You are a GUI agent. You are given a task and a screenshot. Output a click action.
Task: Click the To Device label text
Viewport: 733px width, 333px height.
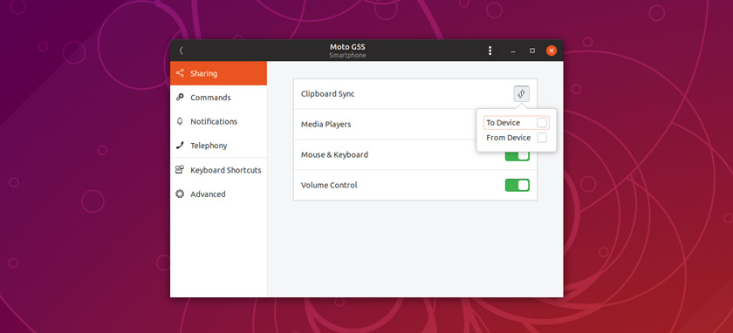tap(503, 123)
